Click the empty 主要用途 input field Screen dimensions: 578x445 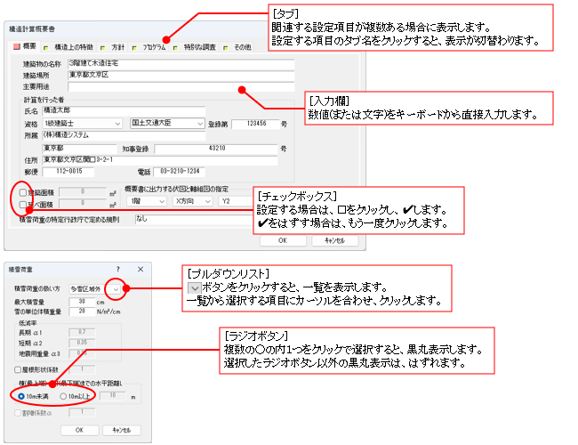click(181, 86)
